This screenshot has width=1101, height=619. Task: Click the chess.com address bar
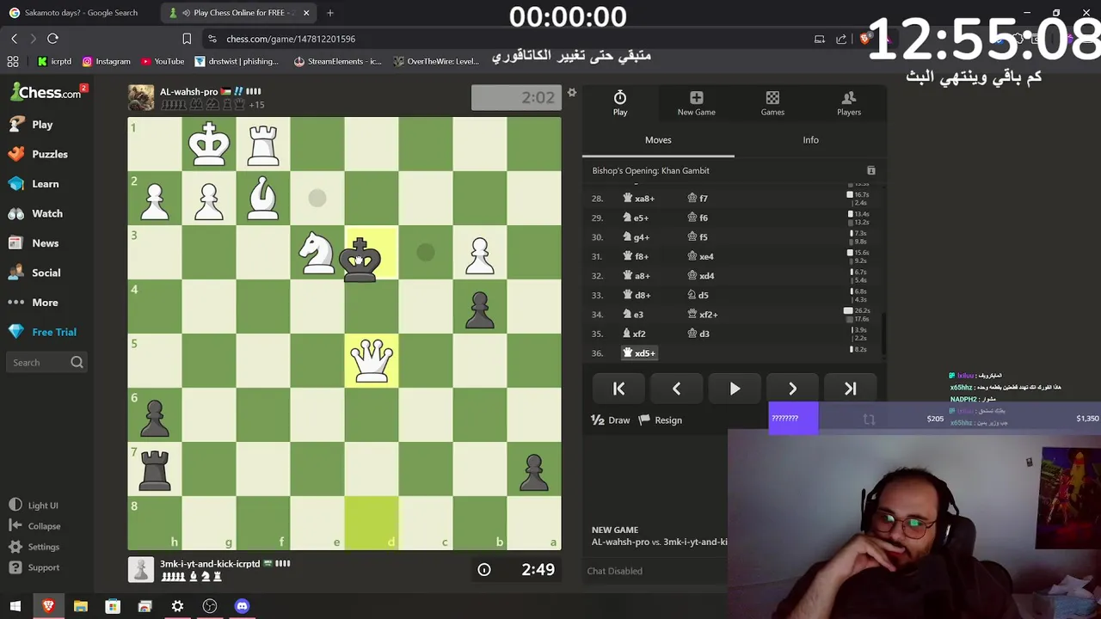tap(291, 39)
